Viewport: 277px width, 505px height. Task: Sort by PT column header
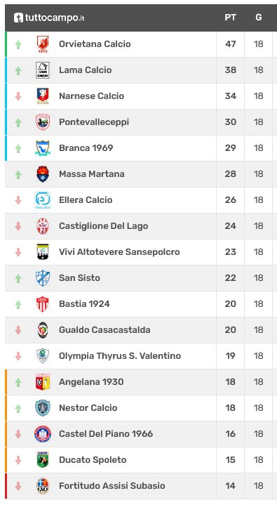coord(230,18)
